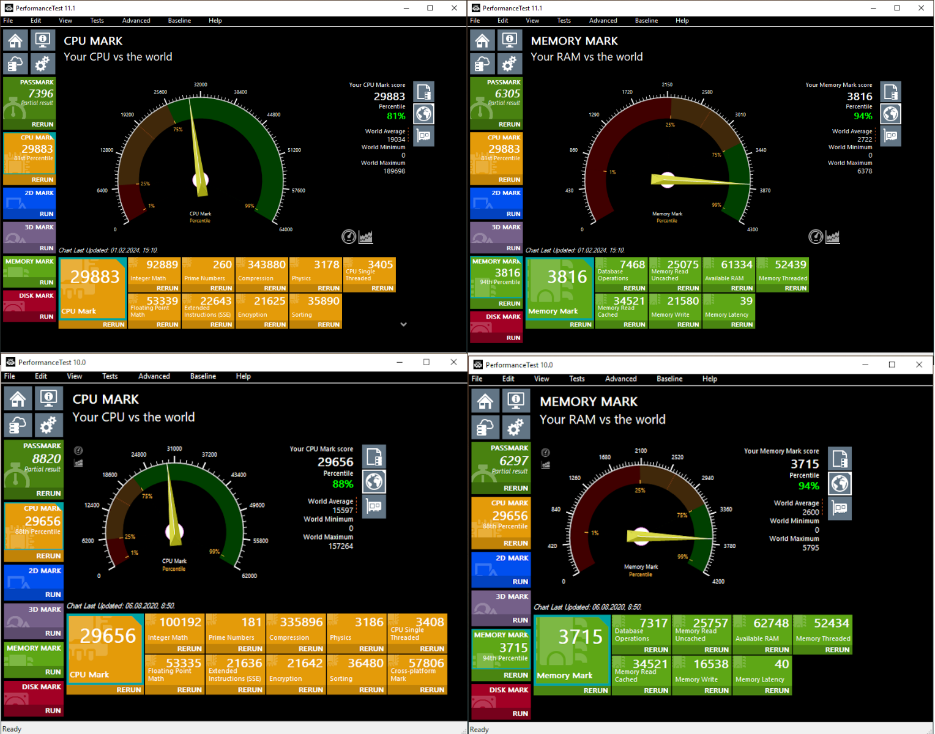Click save-results document icon in 11.1 CPU Mark window
Screen dimensions: 935x734
(x=424, y=92)
